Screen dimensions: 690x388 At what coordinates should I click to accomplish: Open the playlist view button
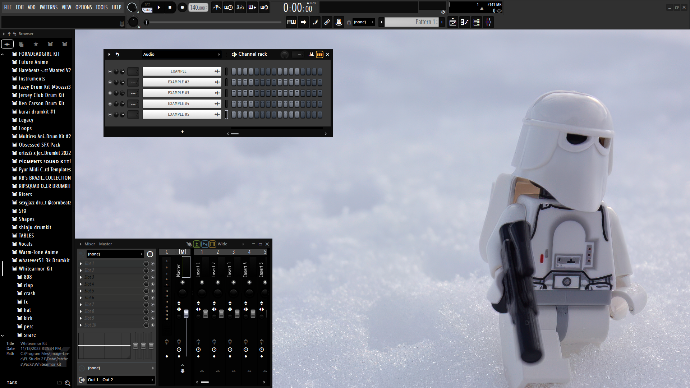[x=453, y=22]
